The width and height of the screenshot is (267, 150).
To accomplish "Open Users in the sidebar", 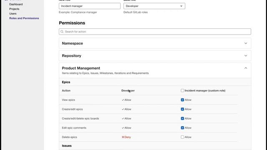I will 13,13.
